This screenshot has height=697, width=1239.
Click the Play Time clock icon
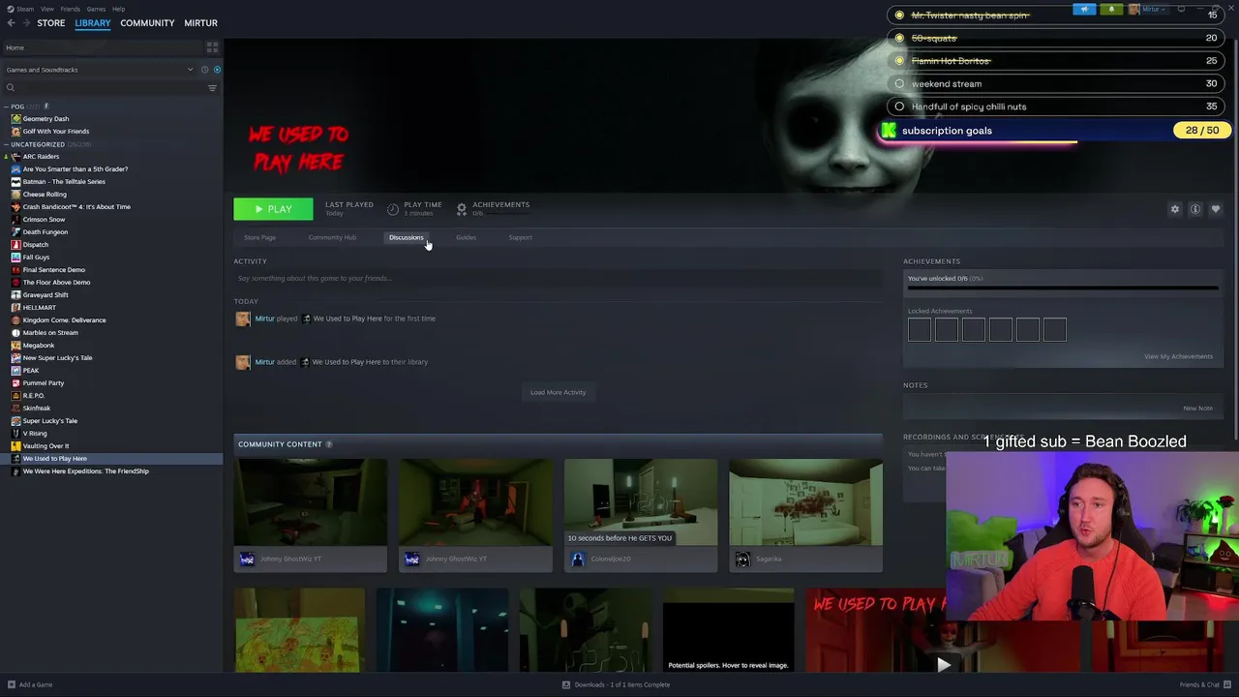point(393,209)
